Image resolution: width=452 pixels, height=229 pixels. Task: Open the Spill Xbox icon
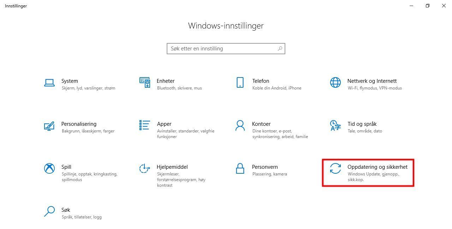[49, 168]
